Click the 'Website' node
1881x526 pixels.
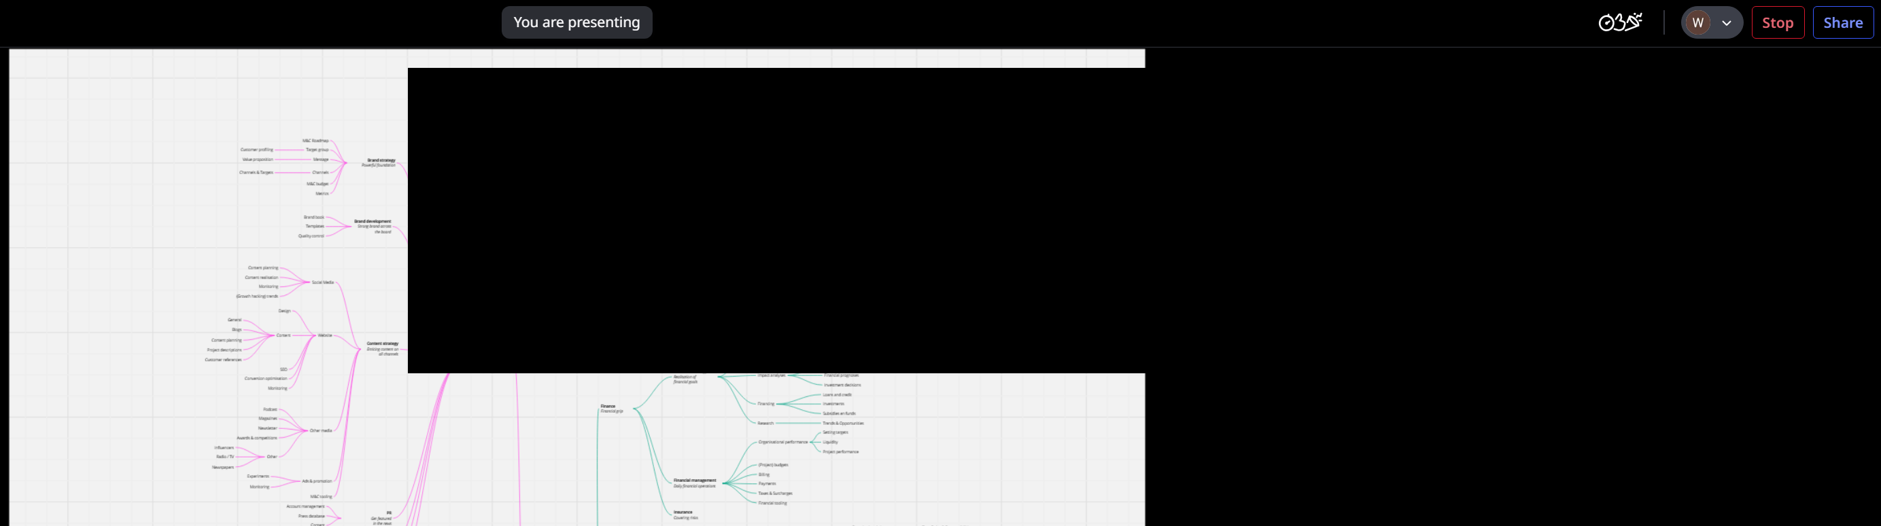[x=325, y=335]
